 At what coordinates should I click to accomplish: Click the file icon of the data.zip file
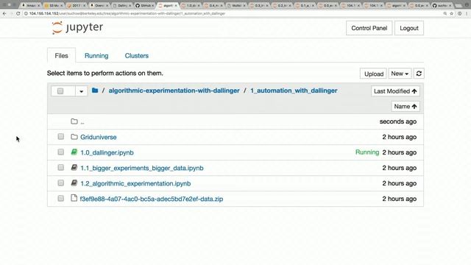click(74, 198)
